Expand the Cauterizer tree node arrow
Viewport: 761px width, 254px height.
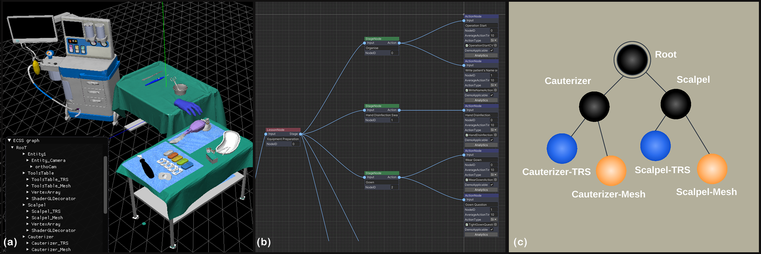(24, 237)
